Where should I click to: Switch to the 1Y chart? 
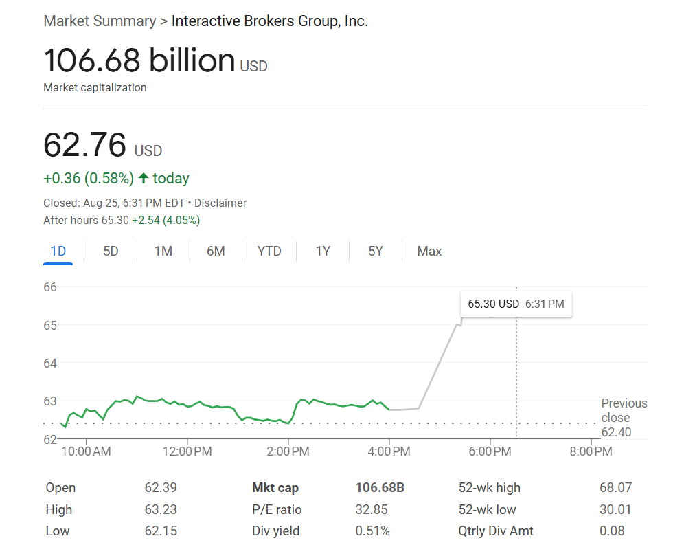pos(323,251)
